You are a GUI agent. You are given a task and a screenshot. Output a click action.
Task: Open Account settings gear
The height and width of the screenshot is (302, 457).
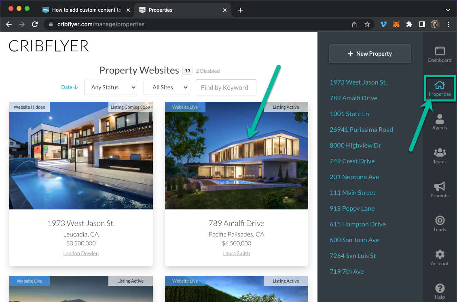point(440,258)
